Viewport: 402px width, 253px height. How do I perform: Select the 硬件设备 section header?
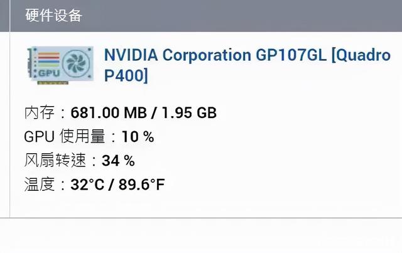click(53, 16)
